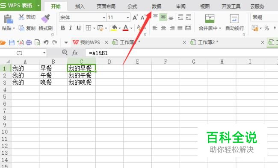
Task: Open WPS application menu dropdown
Action: (x=38, y=6)
